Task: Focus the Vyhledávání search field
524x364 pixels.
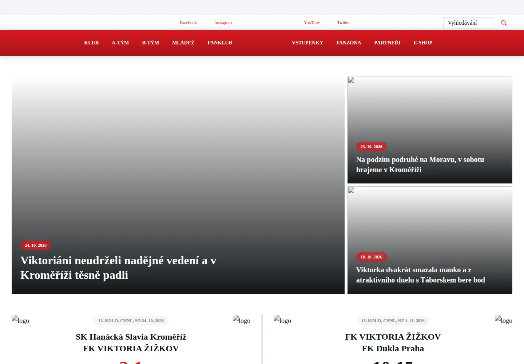Action: (x=469, y=23)
